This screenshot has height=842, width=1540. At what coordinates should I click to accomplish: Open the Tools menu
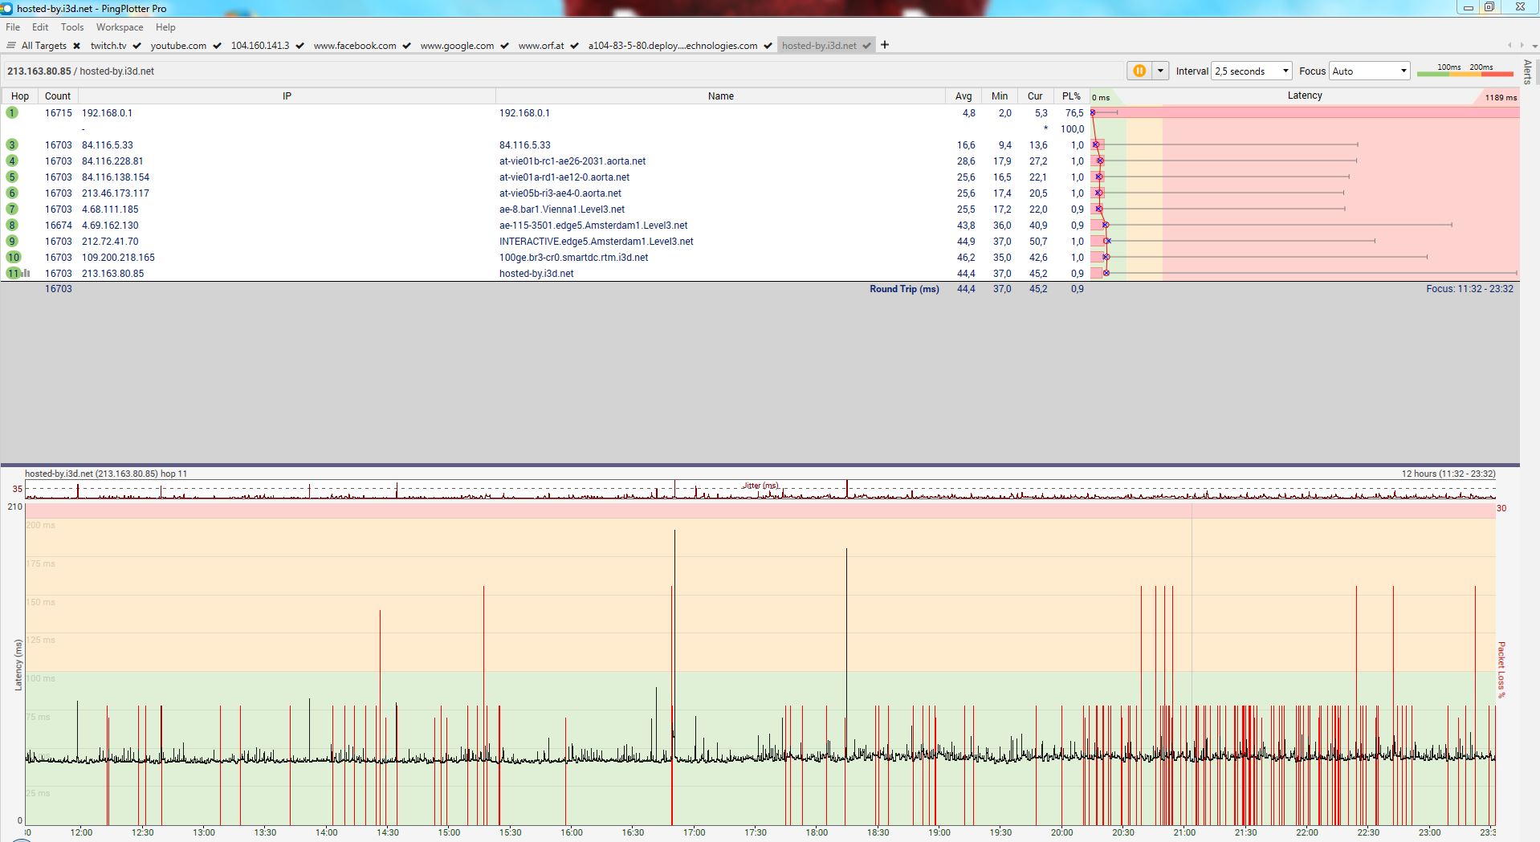[72, 27]
